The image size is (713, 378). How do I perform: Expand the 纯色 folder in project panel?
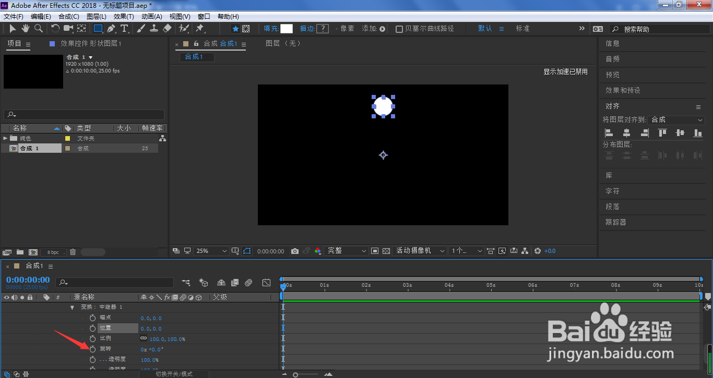(5, 138)
